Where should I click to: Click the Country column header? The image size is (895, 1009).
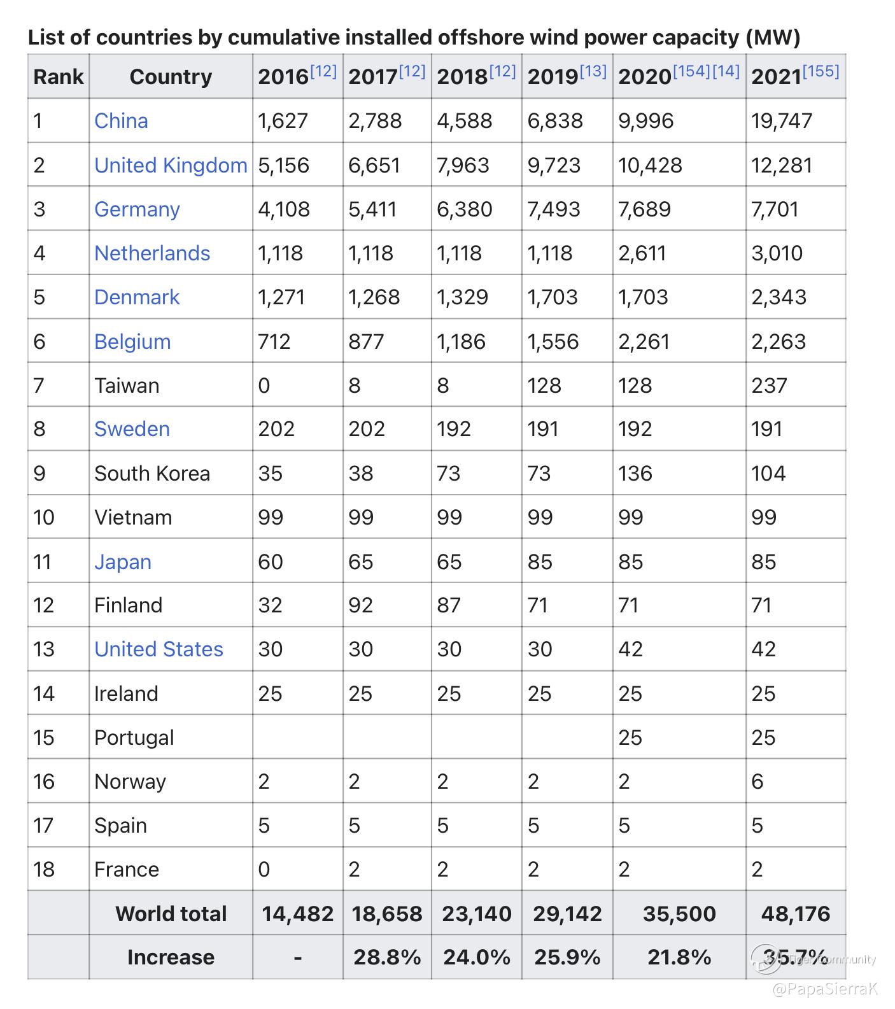[x=171, y=77]
